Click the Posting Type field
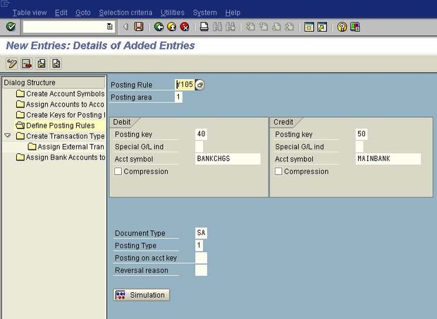437x319 pixels. coord(199,246)
